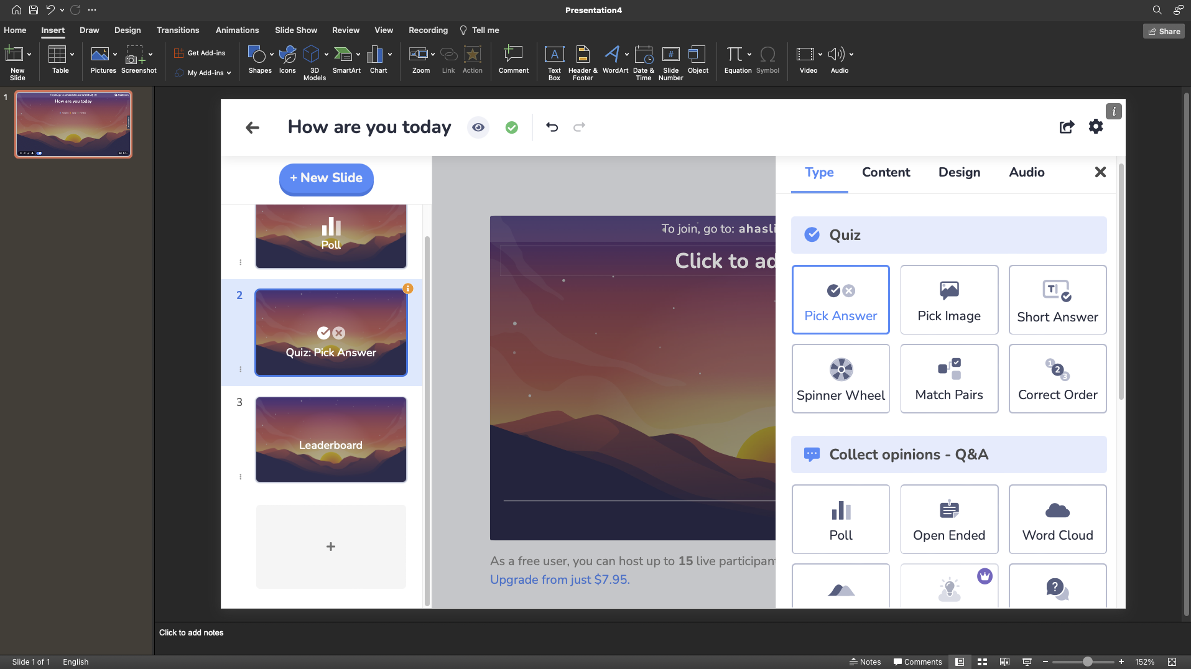Switch to the Content tab in AhaSlides panel

(x=886, y=172)
